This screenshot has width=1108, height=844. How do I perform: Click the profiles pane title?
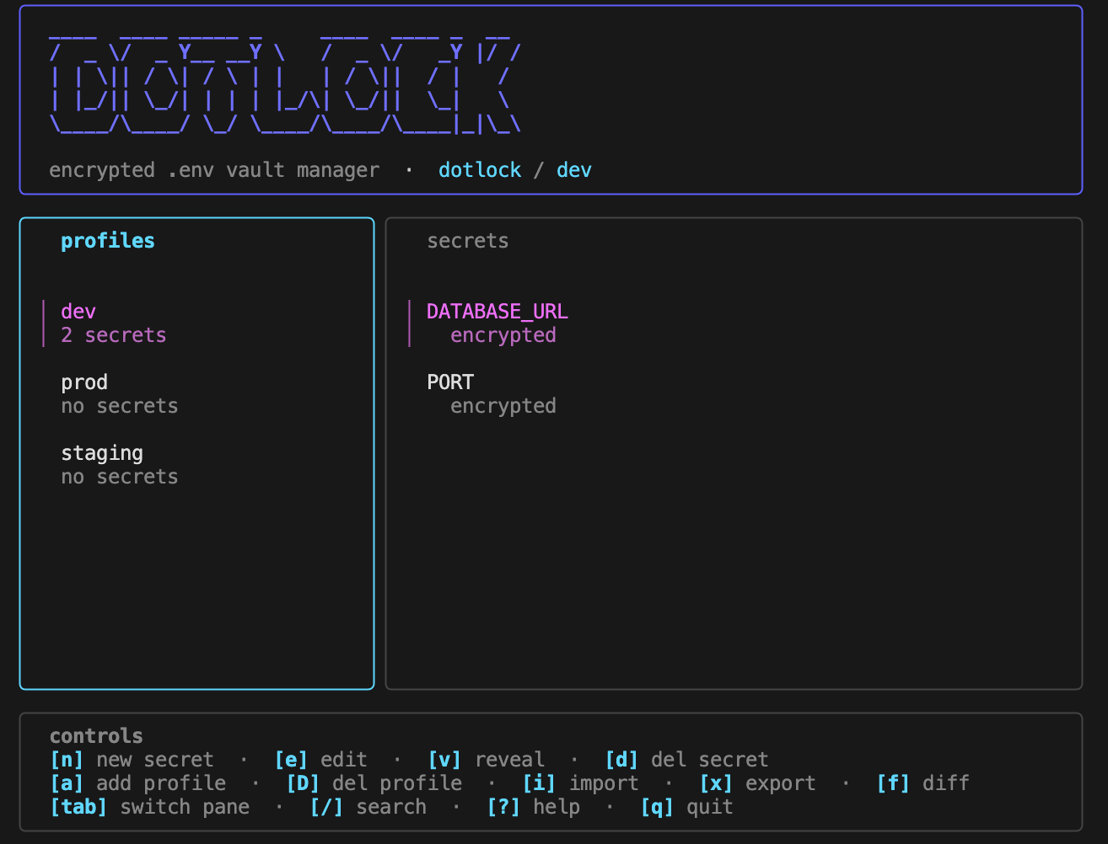coord(108,241)
